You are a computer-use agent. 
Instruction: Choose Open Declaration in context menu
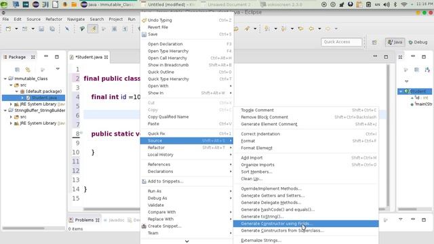pos(187,44)
